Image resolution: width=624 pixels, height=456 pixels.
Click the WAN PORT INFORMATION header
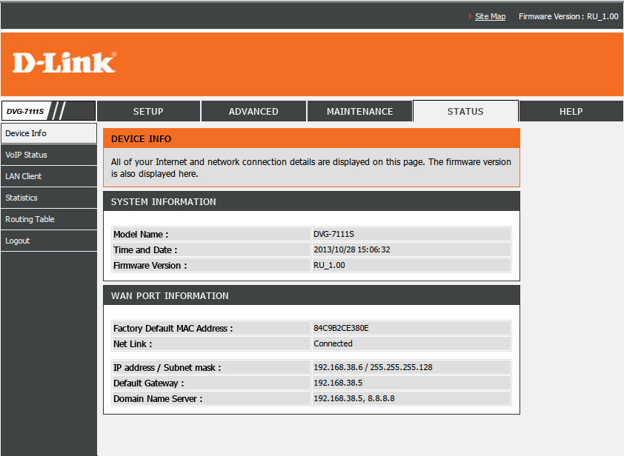170,295
